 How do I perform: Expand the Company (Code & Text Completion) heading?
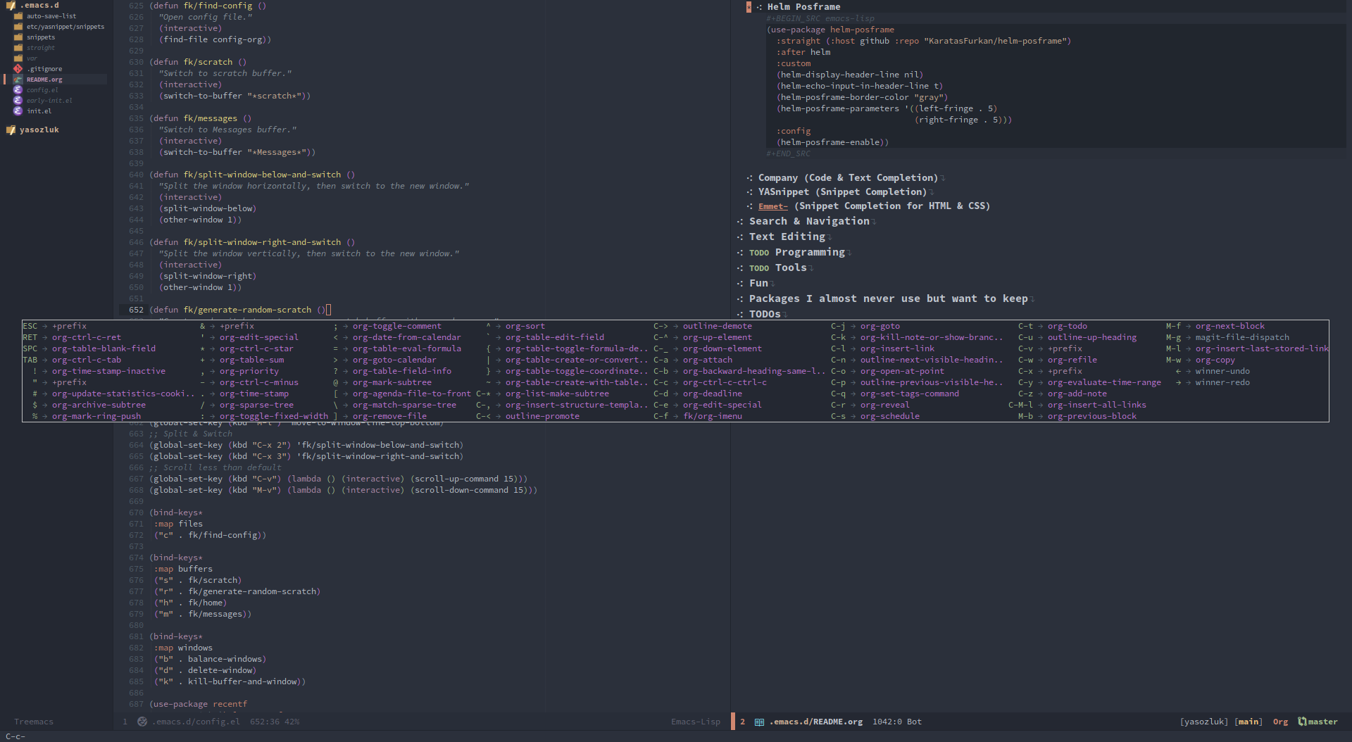[847, 178]
